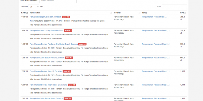Click Pengumuman Pascakualifikasi link for 1404180
This screenshot has height=101, width=203.
tap(156, 30)
